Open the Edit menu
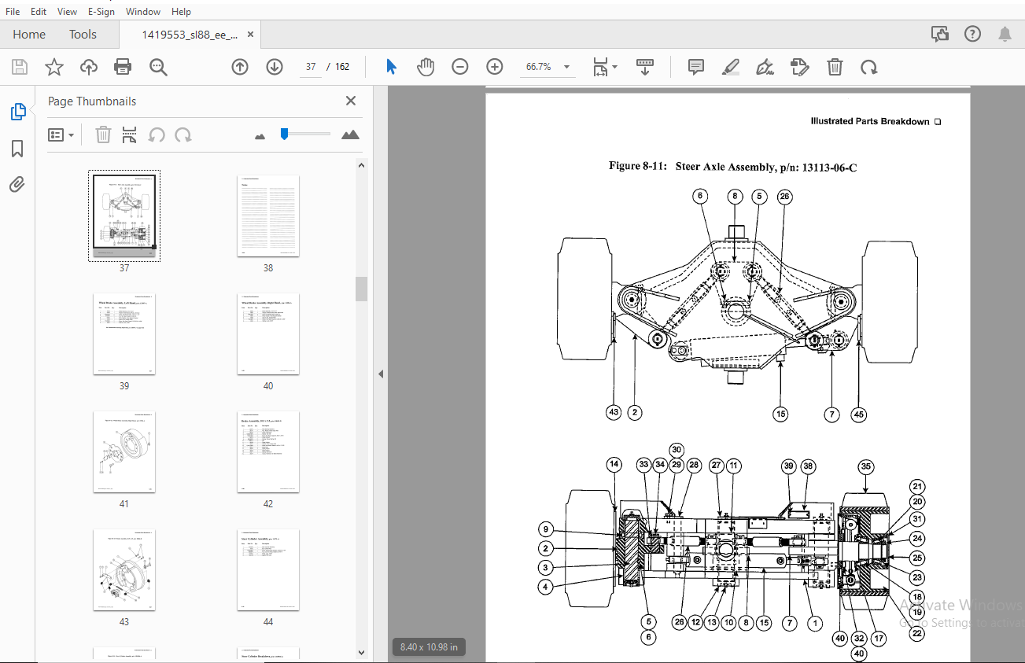Screen dimensions: 1025x663 click(39, 11)
